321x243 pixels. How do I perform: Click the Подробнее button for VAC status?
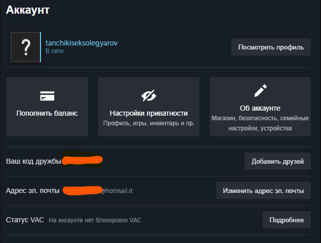coord(287,220)
